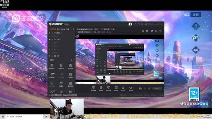The image size is (212, 119).
Task: Open settings gear in bottom bar
Action: 149,89
